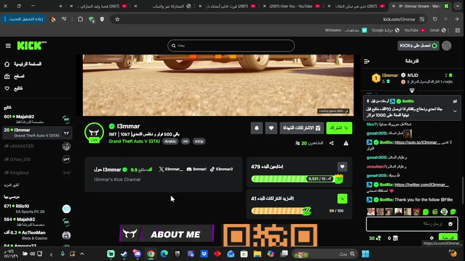
Task: Open the Following sidebar item
Action: 13,88
